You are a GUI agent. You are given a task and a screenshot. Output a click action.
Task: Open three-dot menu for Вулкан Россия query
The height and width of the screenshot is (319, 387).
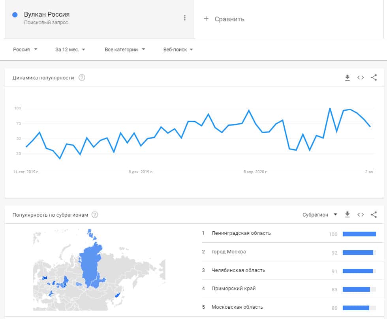pyautogui.click(x=184, y=18)
